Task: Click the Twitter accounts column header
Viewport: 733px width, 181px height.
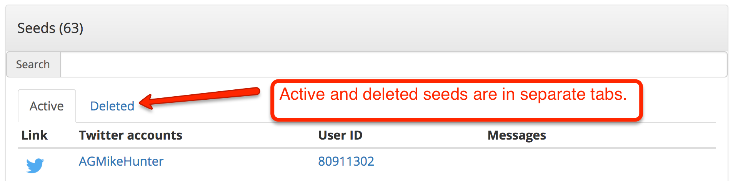Action: pos(131,135)
